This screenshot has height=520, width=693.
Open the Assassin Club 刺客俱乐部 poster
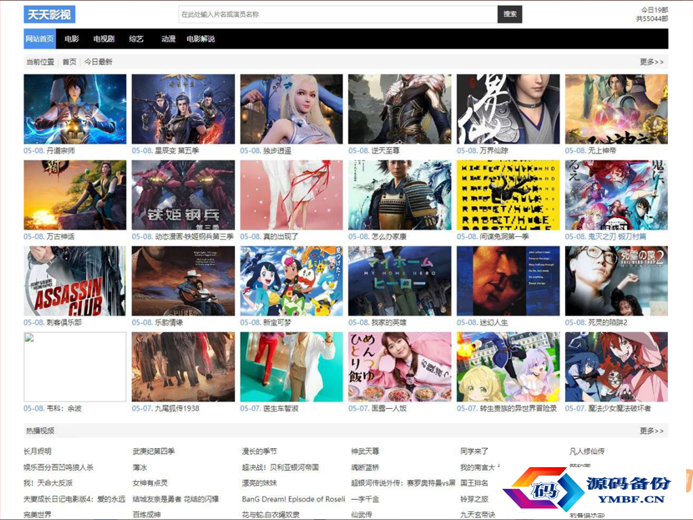(75, 281)
